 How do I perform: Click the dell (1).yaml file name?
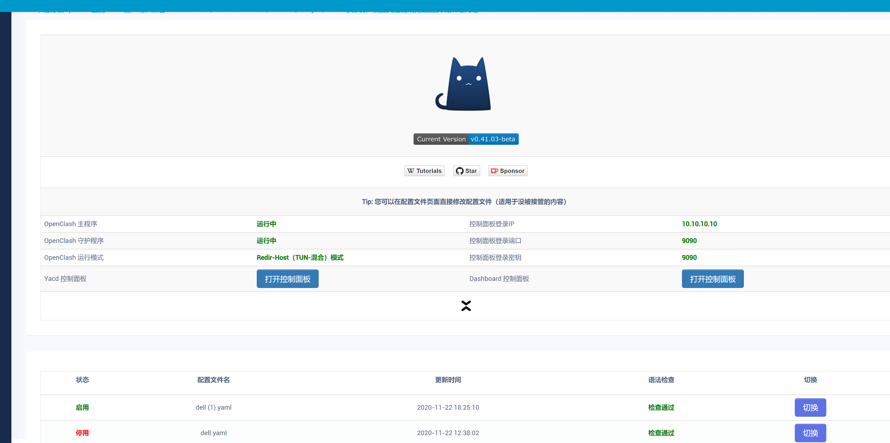click(x=213, y=407)
